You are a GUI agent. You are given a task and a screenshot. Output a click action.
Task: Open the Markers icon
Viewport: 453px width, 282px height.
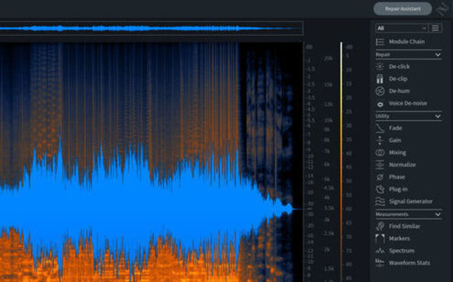(x=380, y=238)
